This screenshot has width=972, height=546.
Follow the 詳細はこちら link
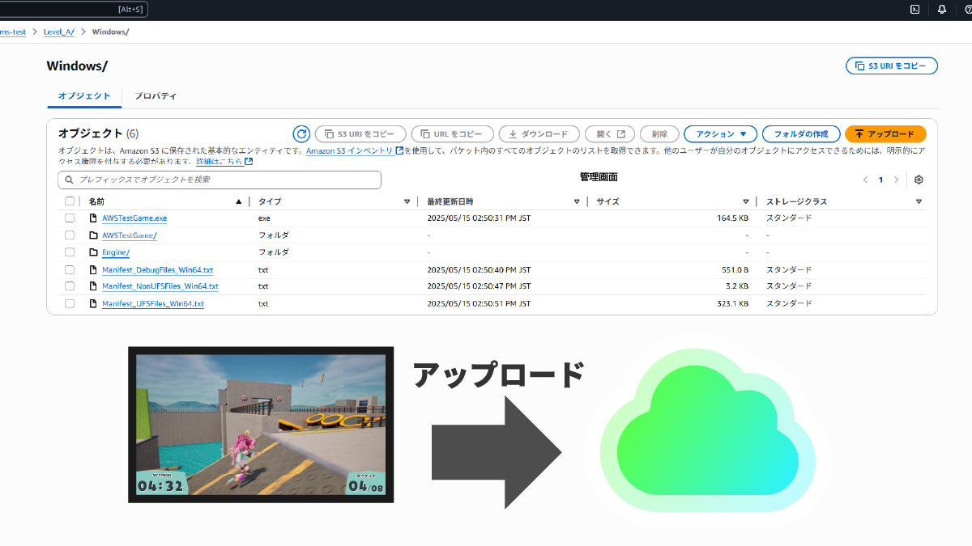(219, 162)
